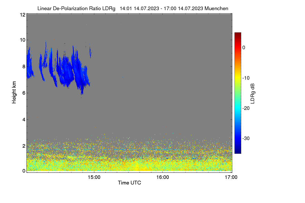Image resolution: width=305 pixels, height=203 pixels.
Task: Click the 16:00 time axis label
Action: pos(162,177)
